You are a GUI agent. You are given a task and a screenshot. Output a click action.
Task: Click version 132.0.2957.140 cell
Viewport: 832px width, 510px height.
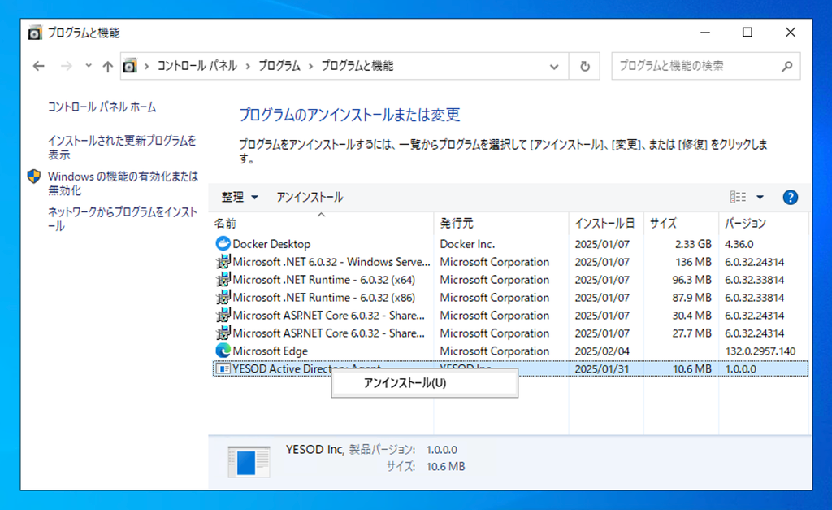760,351
